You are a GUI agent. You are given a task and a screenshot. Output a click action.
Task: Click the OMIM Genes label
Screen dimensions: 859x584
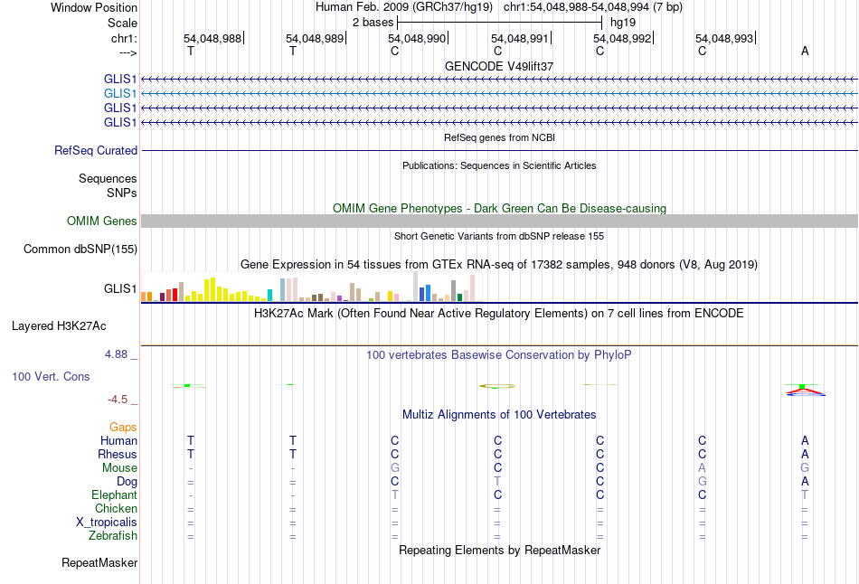pos(101,221)
